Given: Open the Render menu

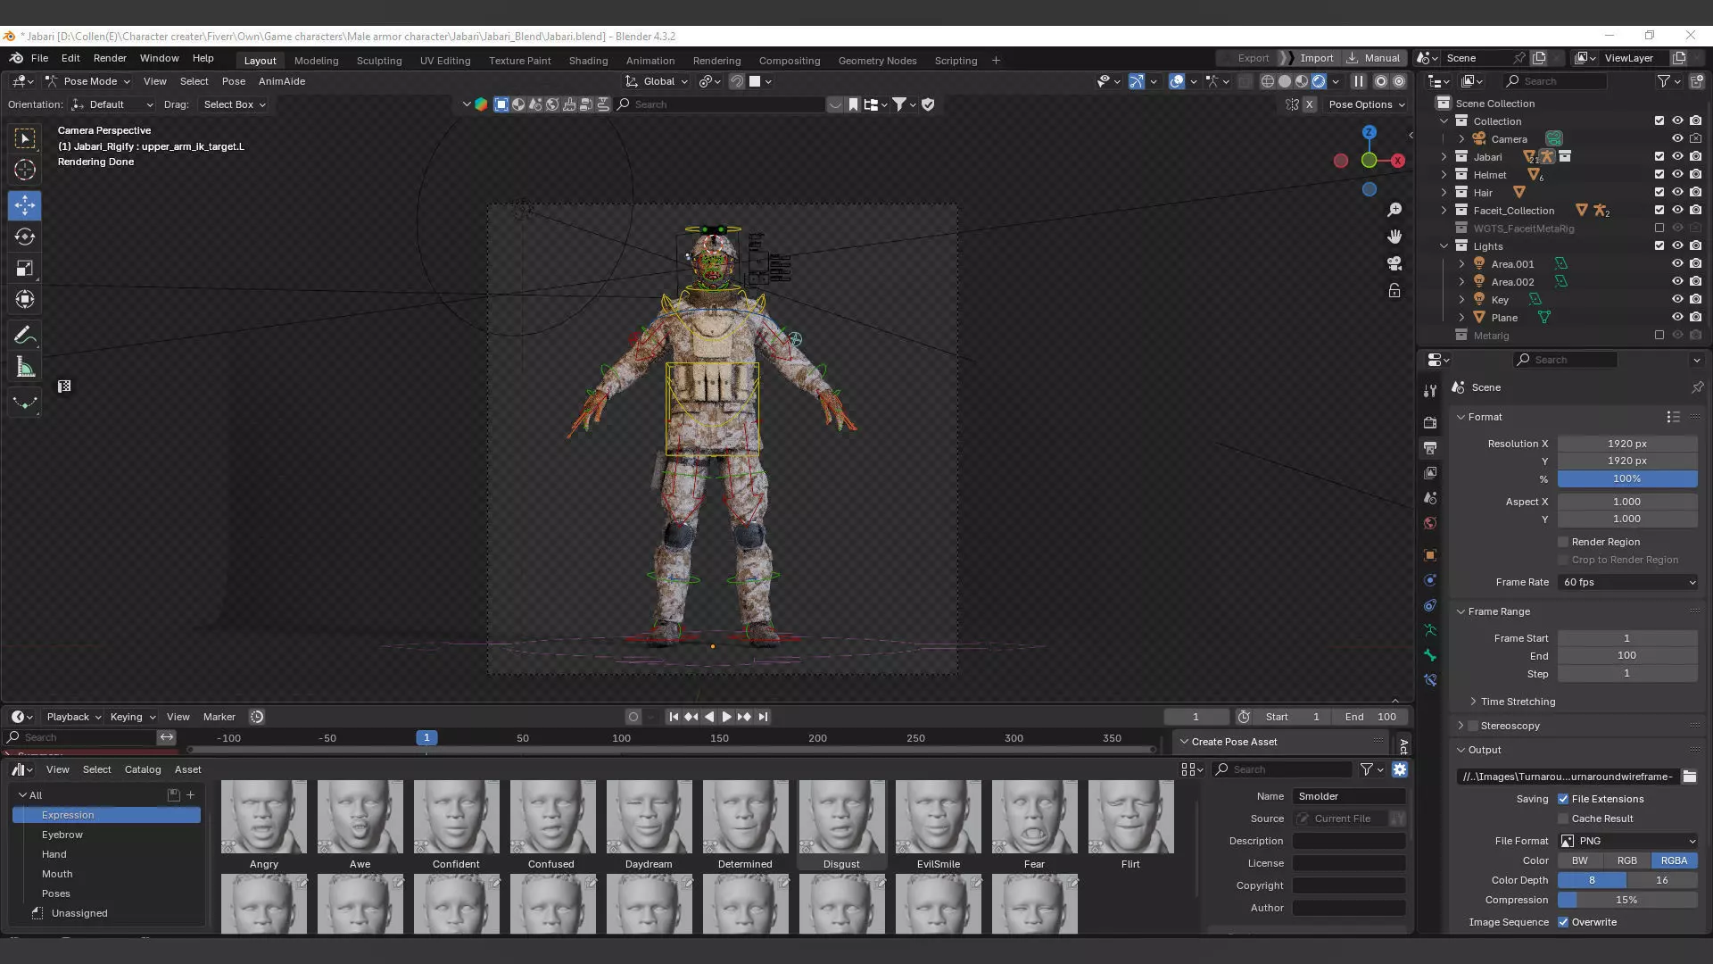Looking at the screenshot, I should (110, 58).
